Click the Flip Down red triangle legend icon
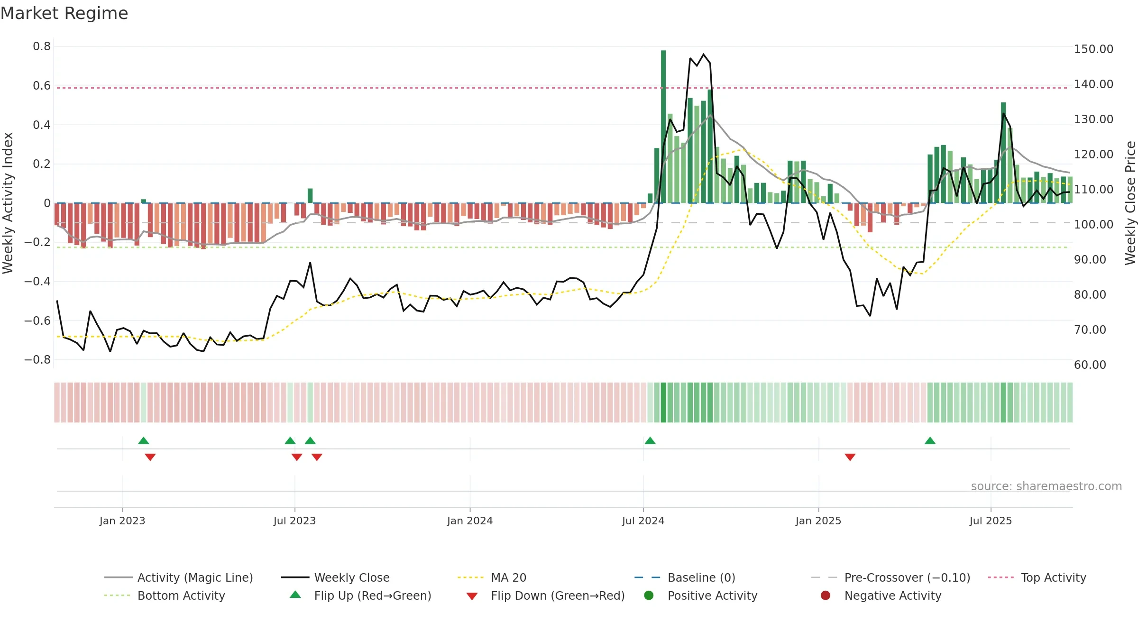 coord(472,596)
